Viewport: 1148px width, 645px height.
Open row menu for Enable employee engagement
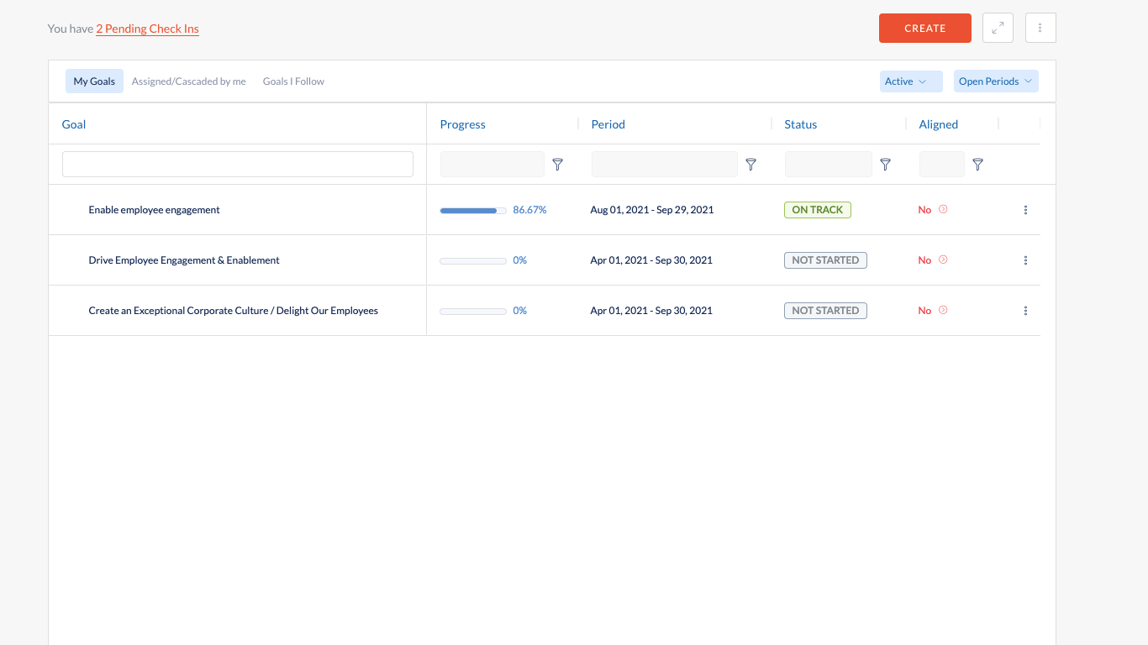[x=1025, y=210]
